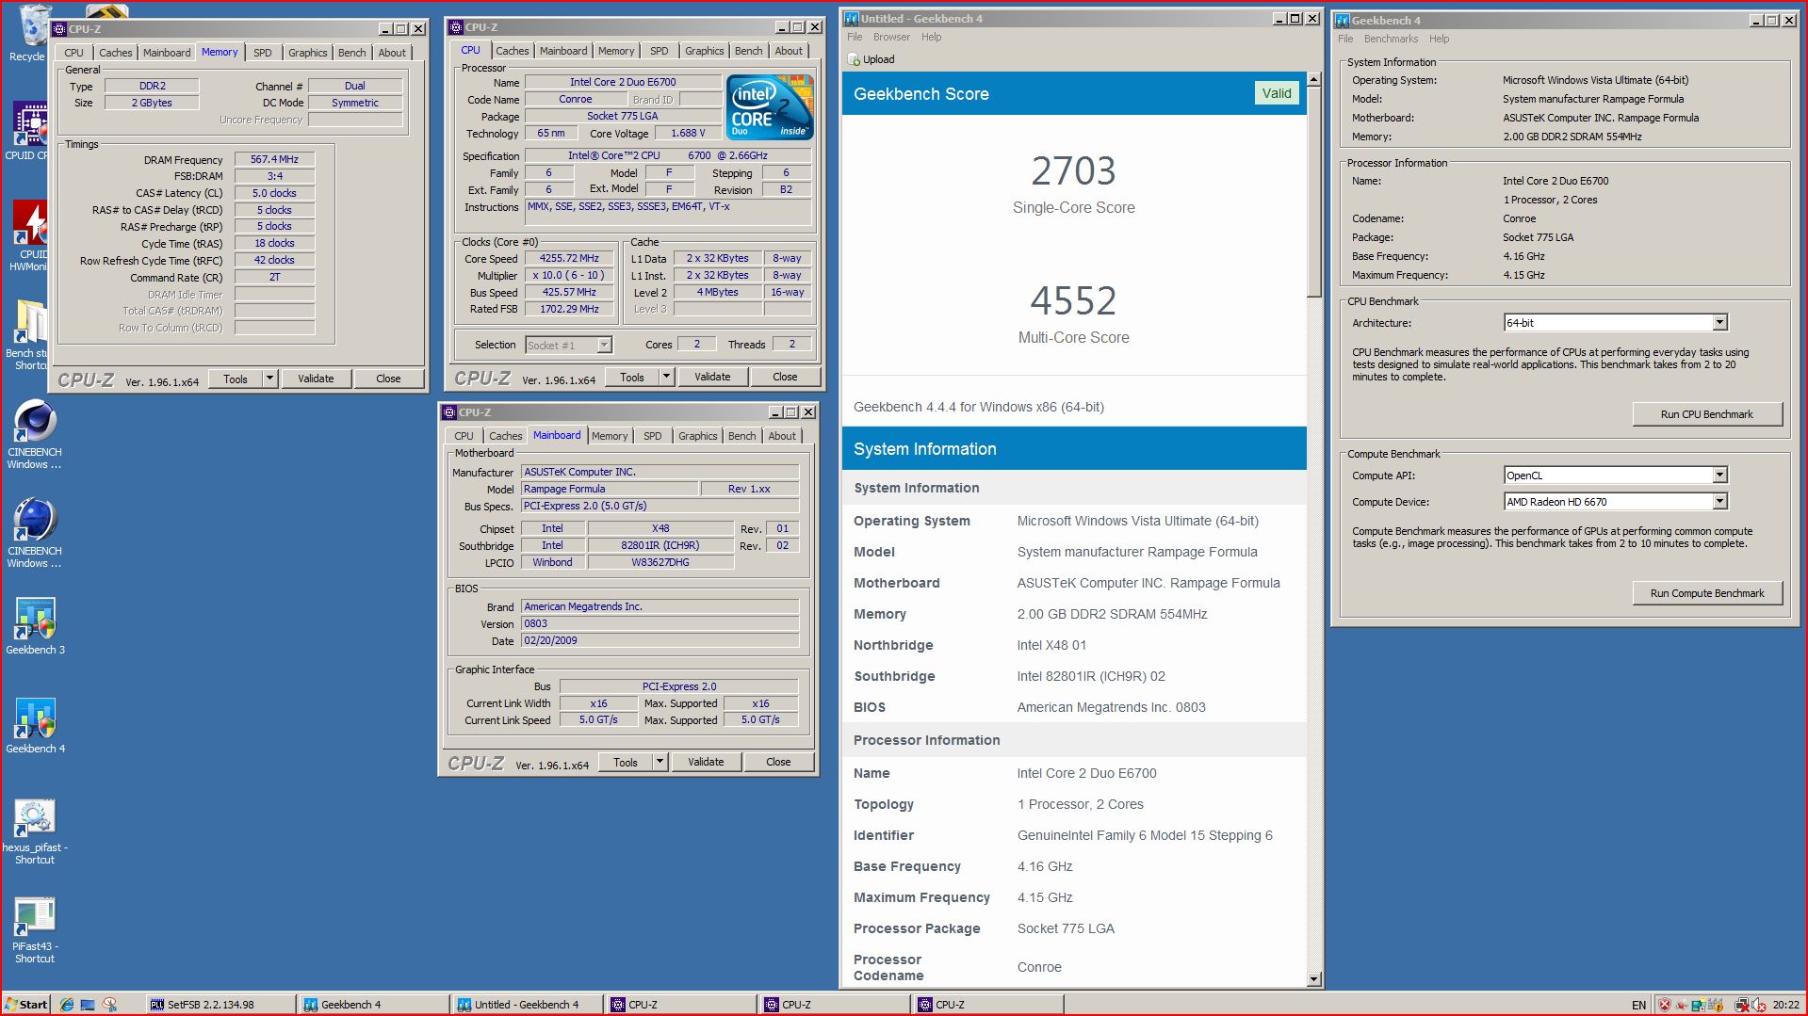The width and height of the screenshot is (1808, 1016).
Task: Switch to SetFSB 2.2.134.98 in the taskbar
Action: (x=220, y=1005)
